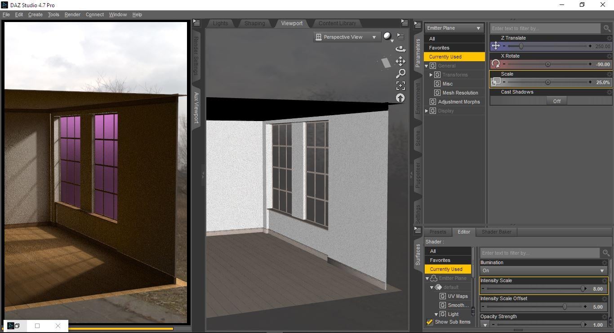
Task: Click the Z Translate slider handle
Action: pos(521,46)
